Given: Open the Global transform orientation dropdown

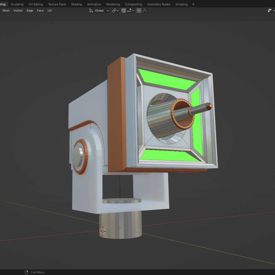Looking at the screenshot, I should click(100, 11).
